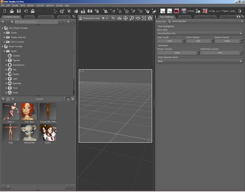This screenshot has width=245, height=192.
Task: Click the Content Library search text field
Action: (36, 22)
